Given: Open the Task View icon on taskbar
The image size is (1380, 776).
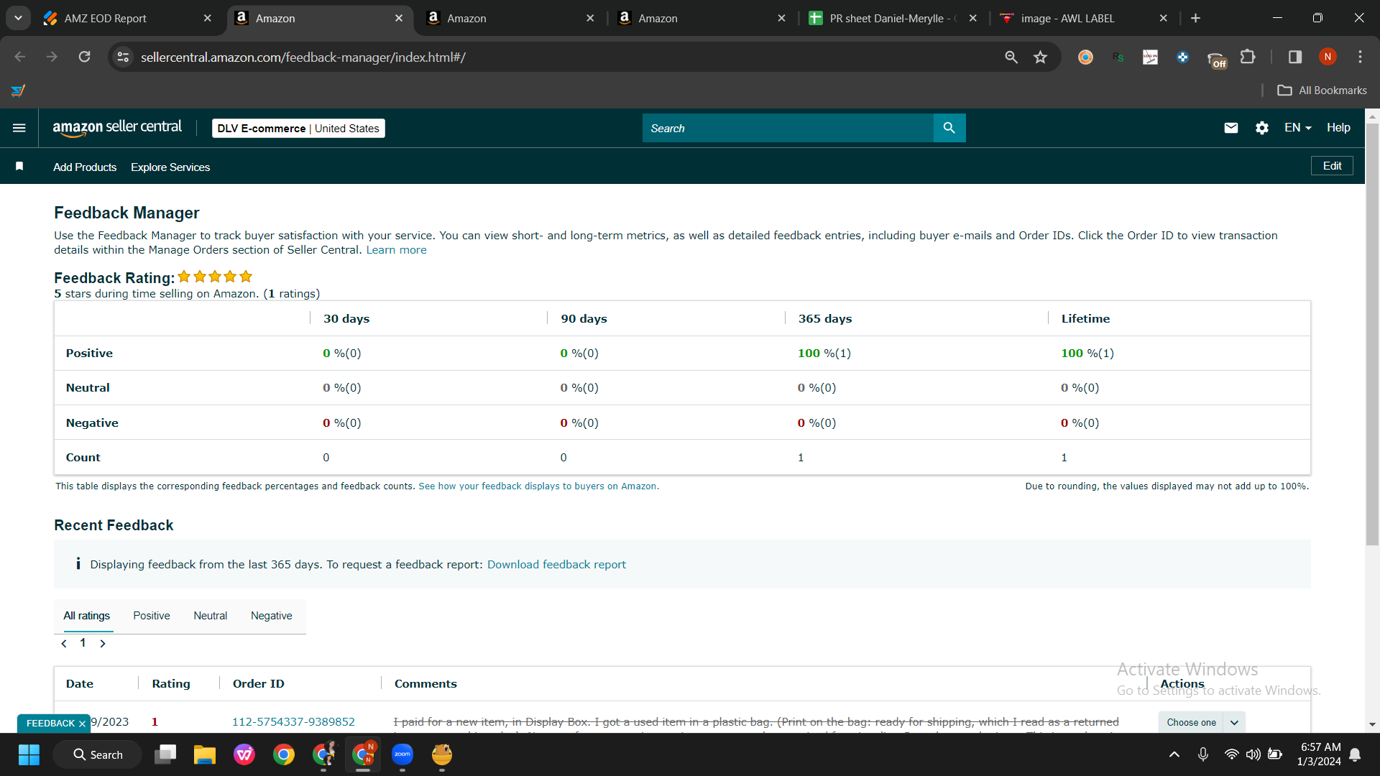Looking at the screenshot, I should point(165,754).
